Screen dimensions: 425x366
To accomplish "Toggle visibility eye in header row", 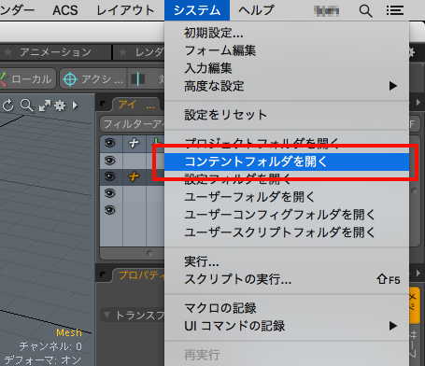I will (110, 143).
